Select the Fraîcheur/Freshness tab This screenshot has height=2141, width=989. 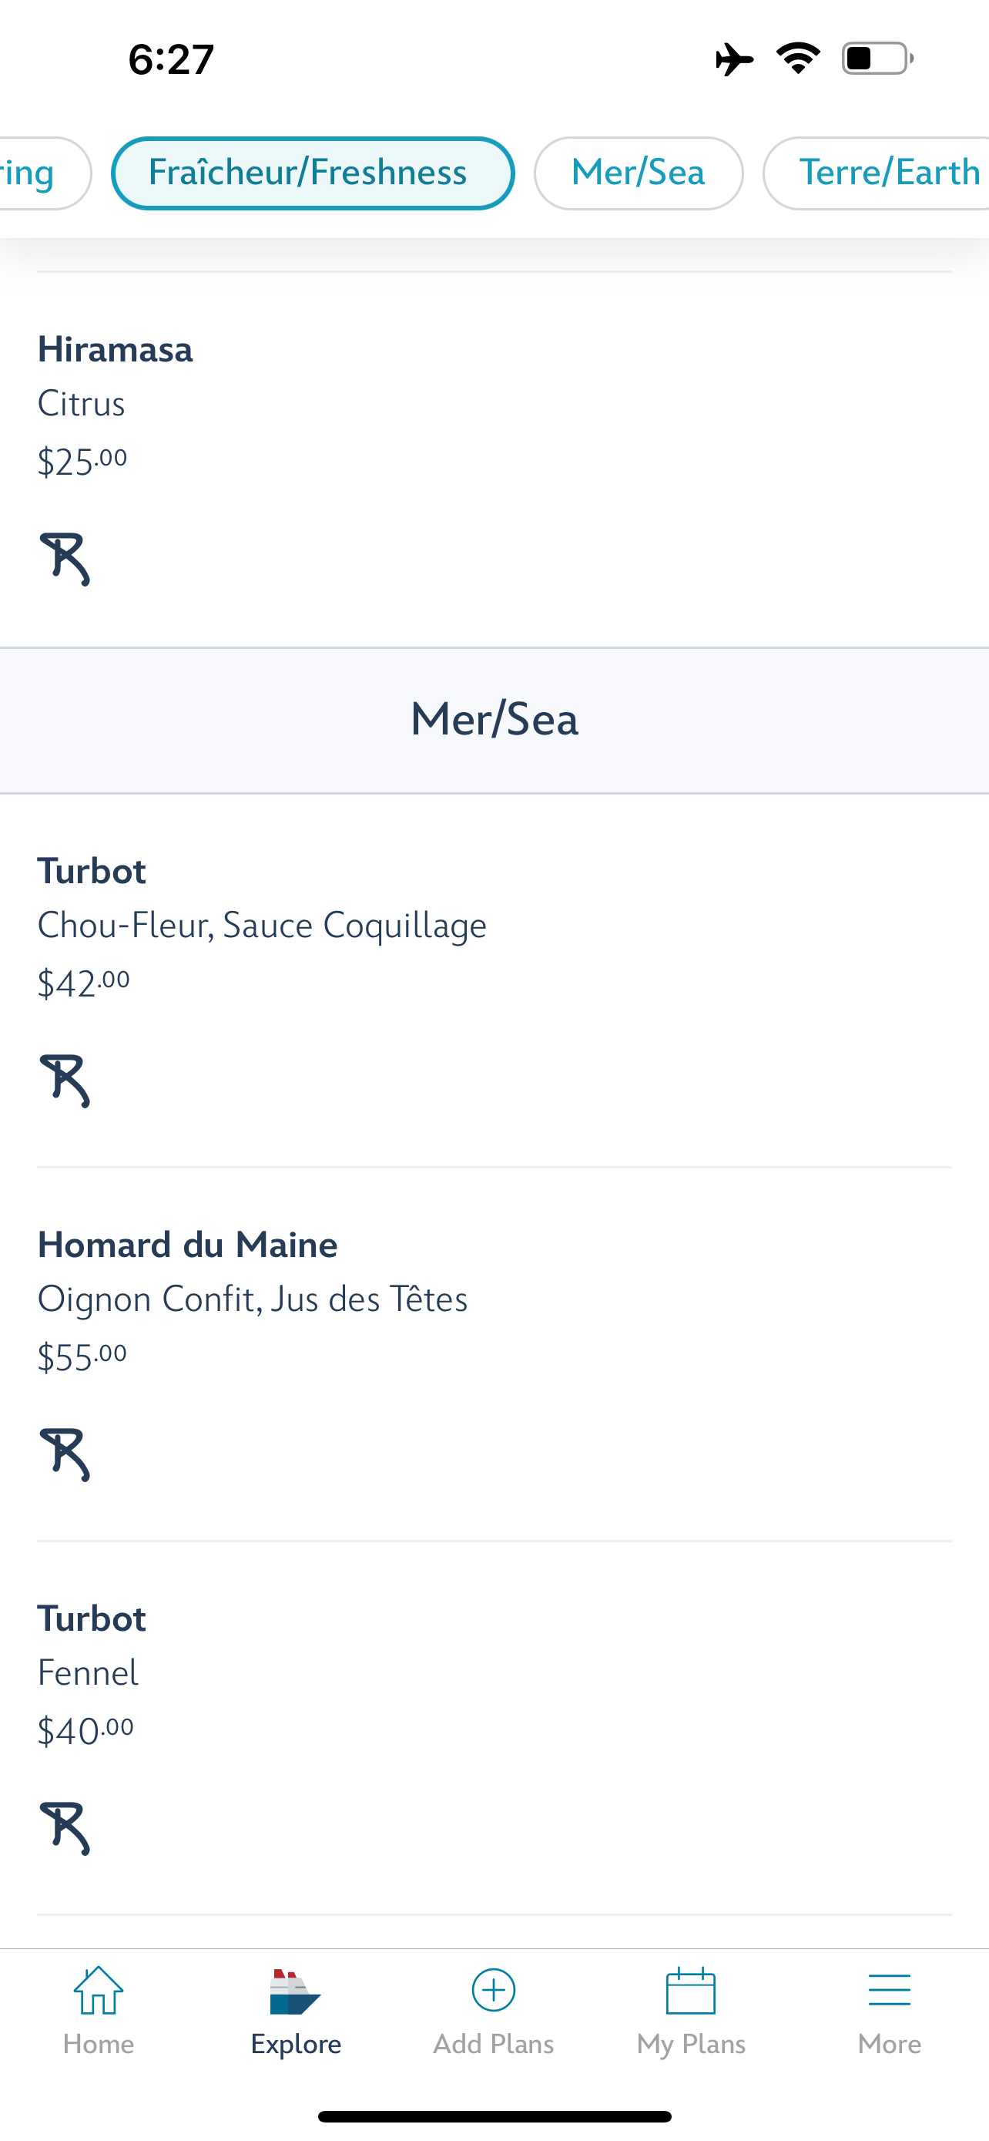tap(312, 173)
